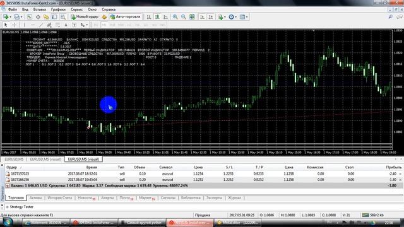Expand the Arrows tool dropdown
The height and width of the screenshot is (227, 404).
click(x=87, y=25)
